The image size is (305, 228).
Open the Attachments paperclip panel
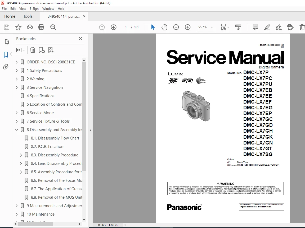coord(6,67)
